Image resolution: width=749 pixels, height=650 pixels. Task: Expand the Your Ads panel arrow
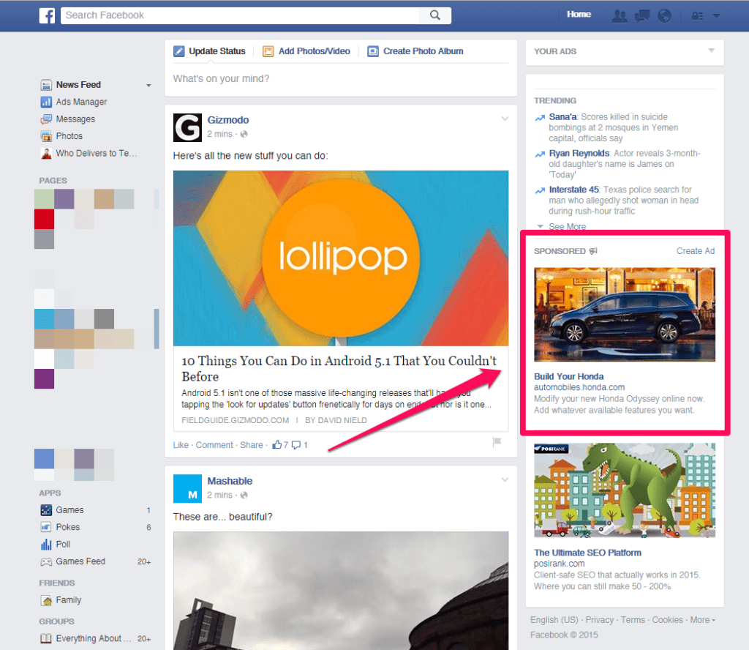(x=711, y=51)
